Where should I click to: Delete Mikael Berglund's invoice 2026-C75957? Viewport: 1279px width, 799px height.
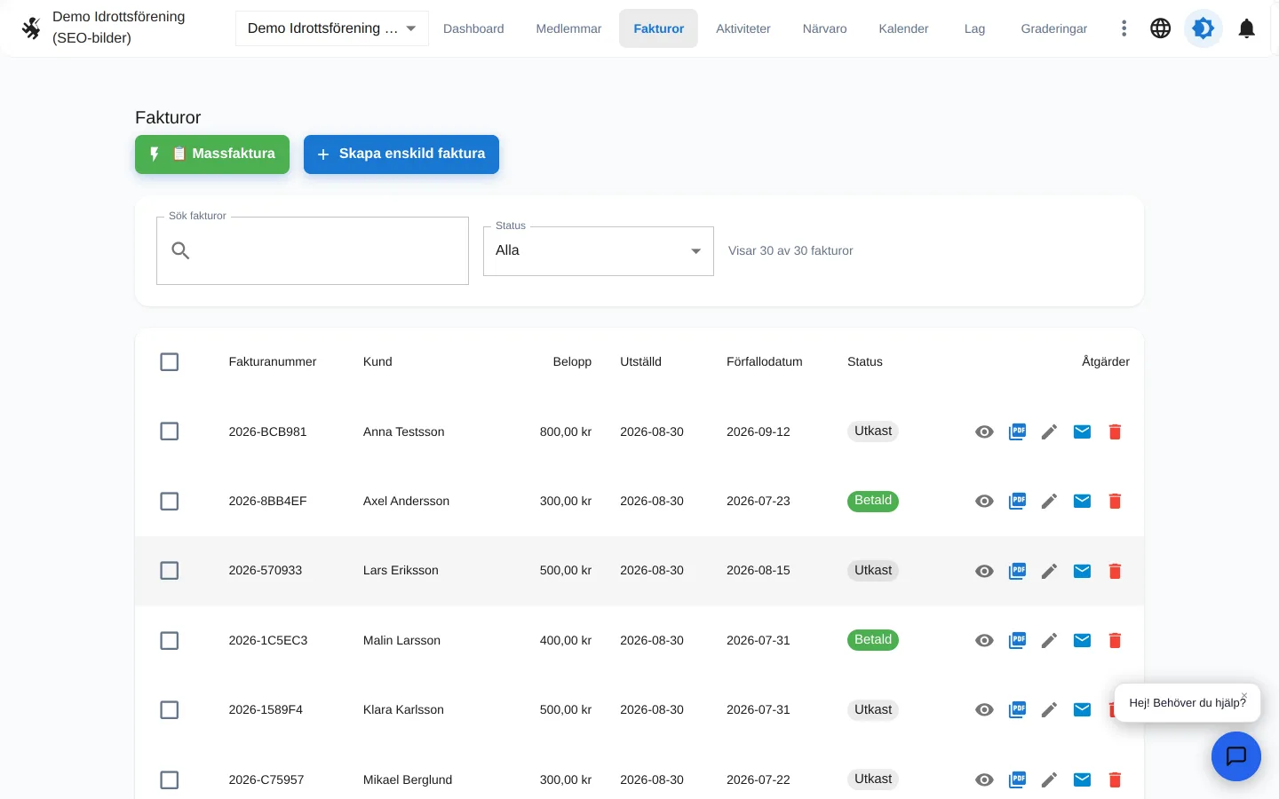(1115, 780)
